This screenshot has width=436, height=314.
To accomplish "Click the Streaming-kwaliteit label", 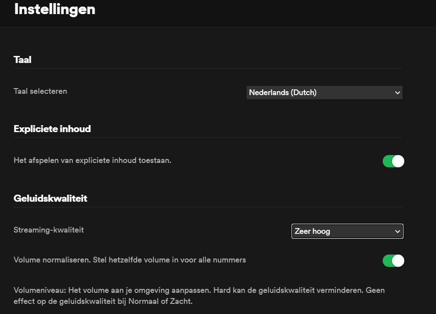I will tap(48, 230).
